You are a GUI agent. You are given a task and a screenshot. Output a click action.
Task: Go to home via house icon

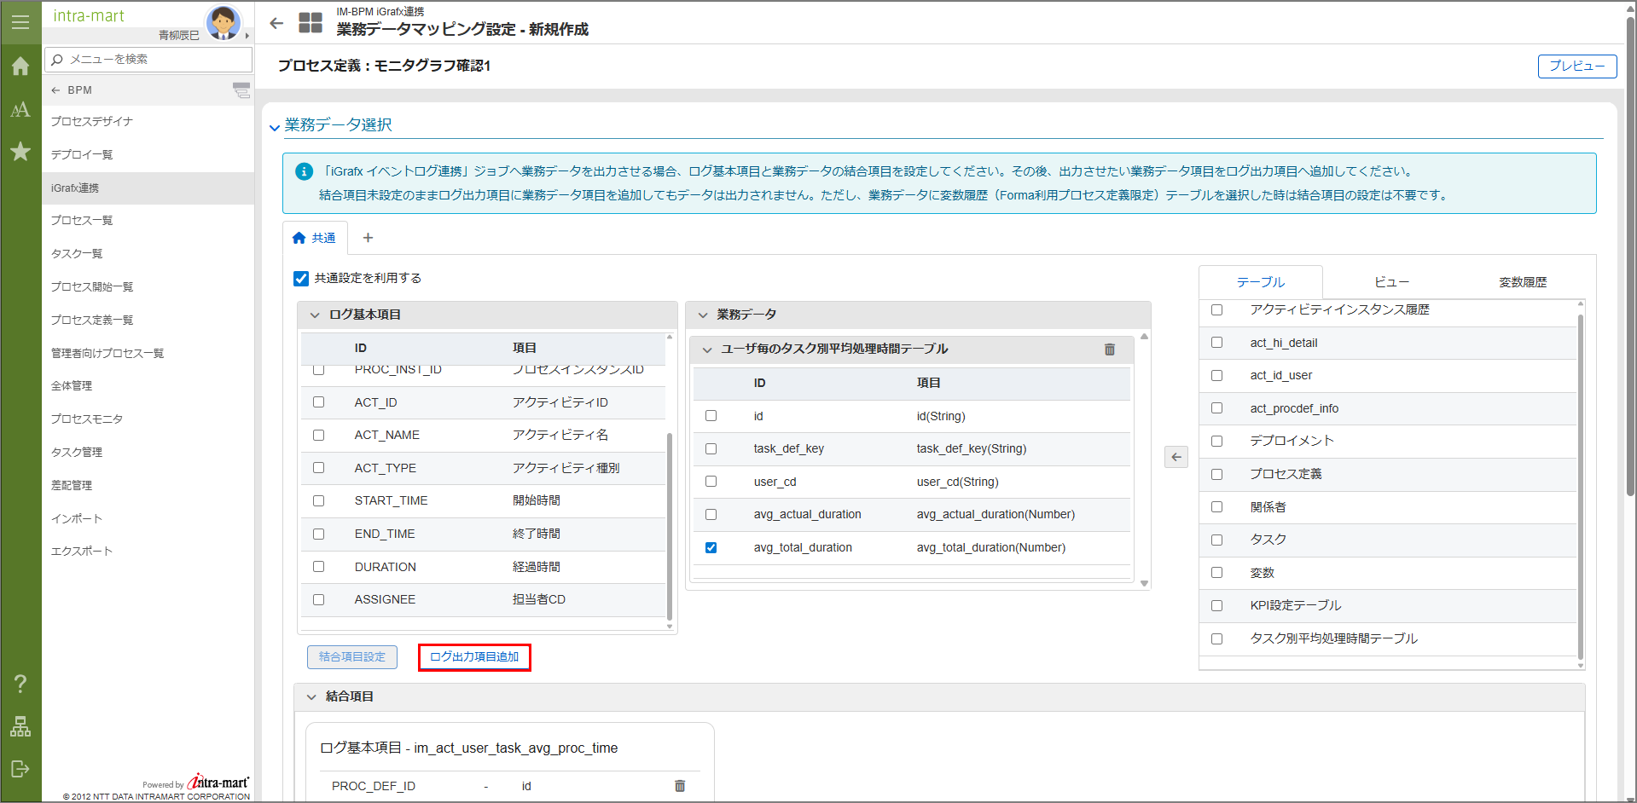coord(20,66)
